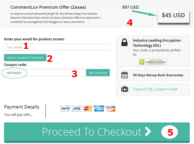Click the American Express card icon
The height and width of the screenshot is (144, 194).
pos(99,109)
